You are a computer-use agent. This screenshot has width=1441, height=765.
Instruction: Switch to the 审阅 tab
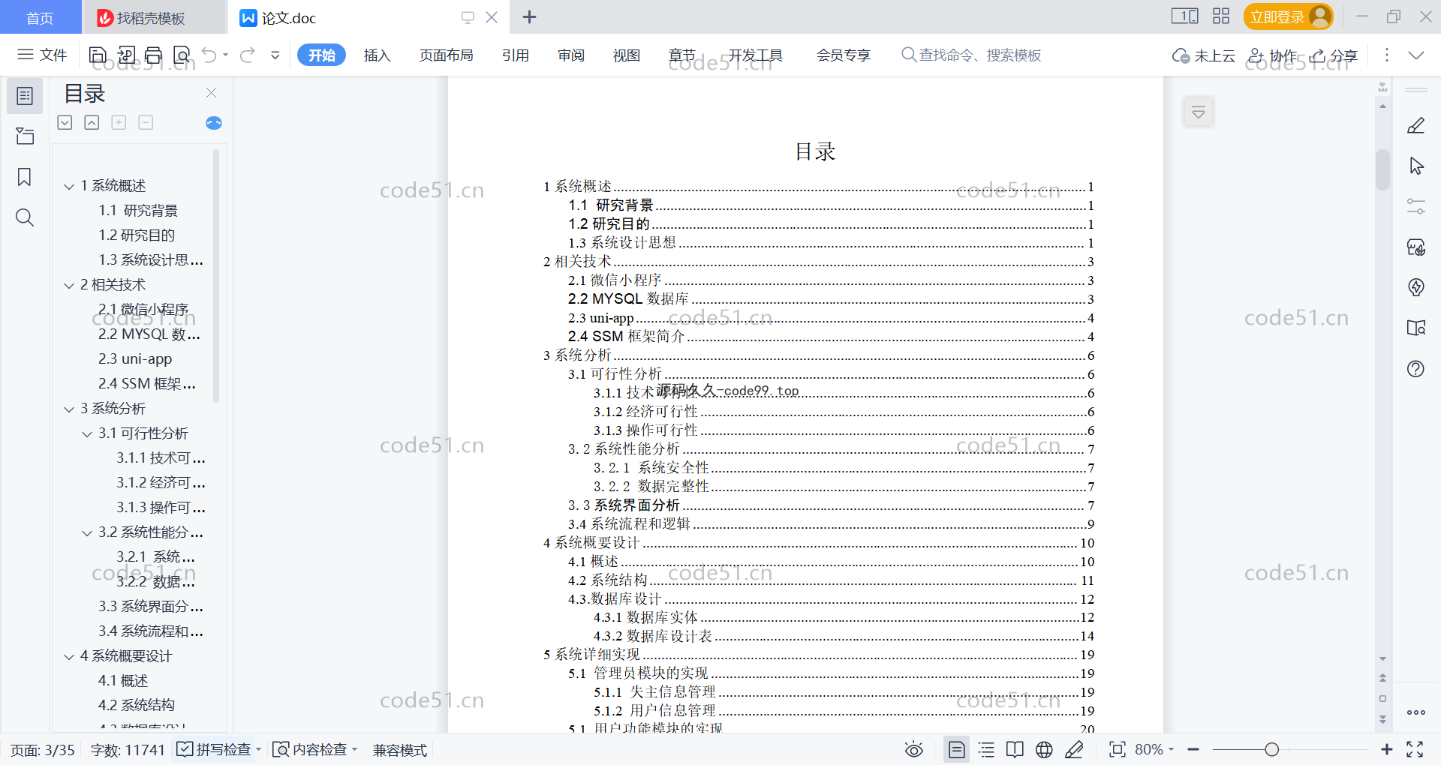tap(571, 55)
